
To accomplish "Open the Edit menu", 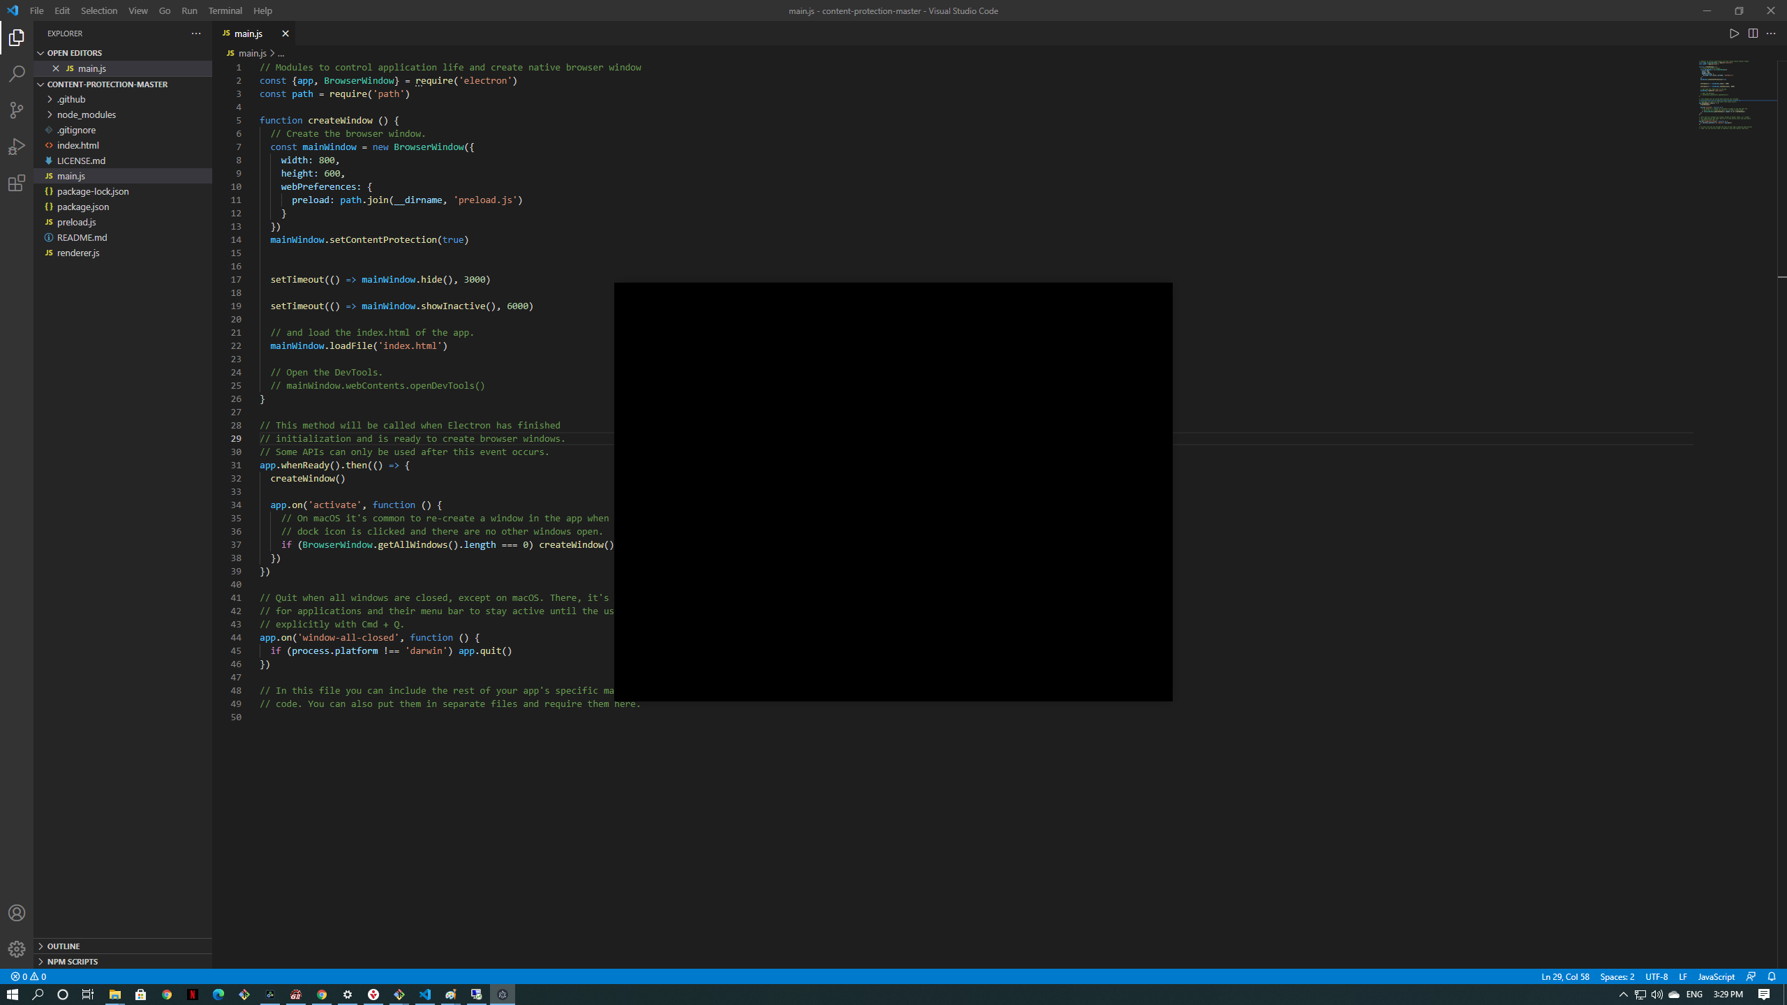I will point(62,10).
